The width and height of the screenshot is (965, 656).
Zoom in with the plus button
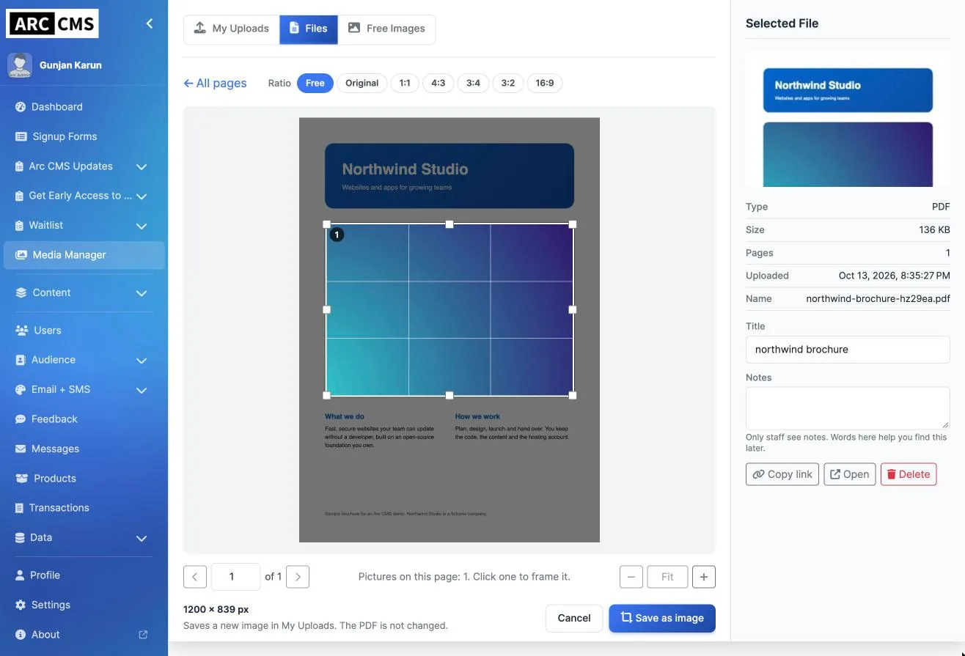[704, 577]
